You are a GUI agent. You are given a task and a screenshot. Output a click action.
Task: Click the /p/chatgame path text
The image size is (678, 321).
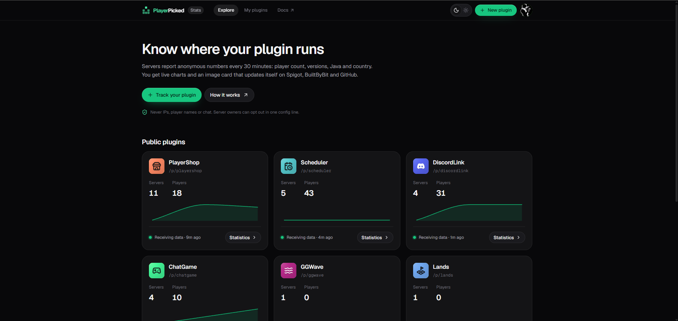pyautogui.click(x=182, y=275)
